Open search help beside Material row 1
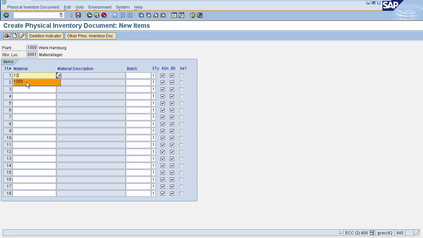 tap(59, 76)
